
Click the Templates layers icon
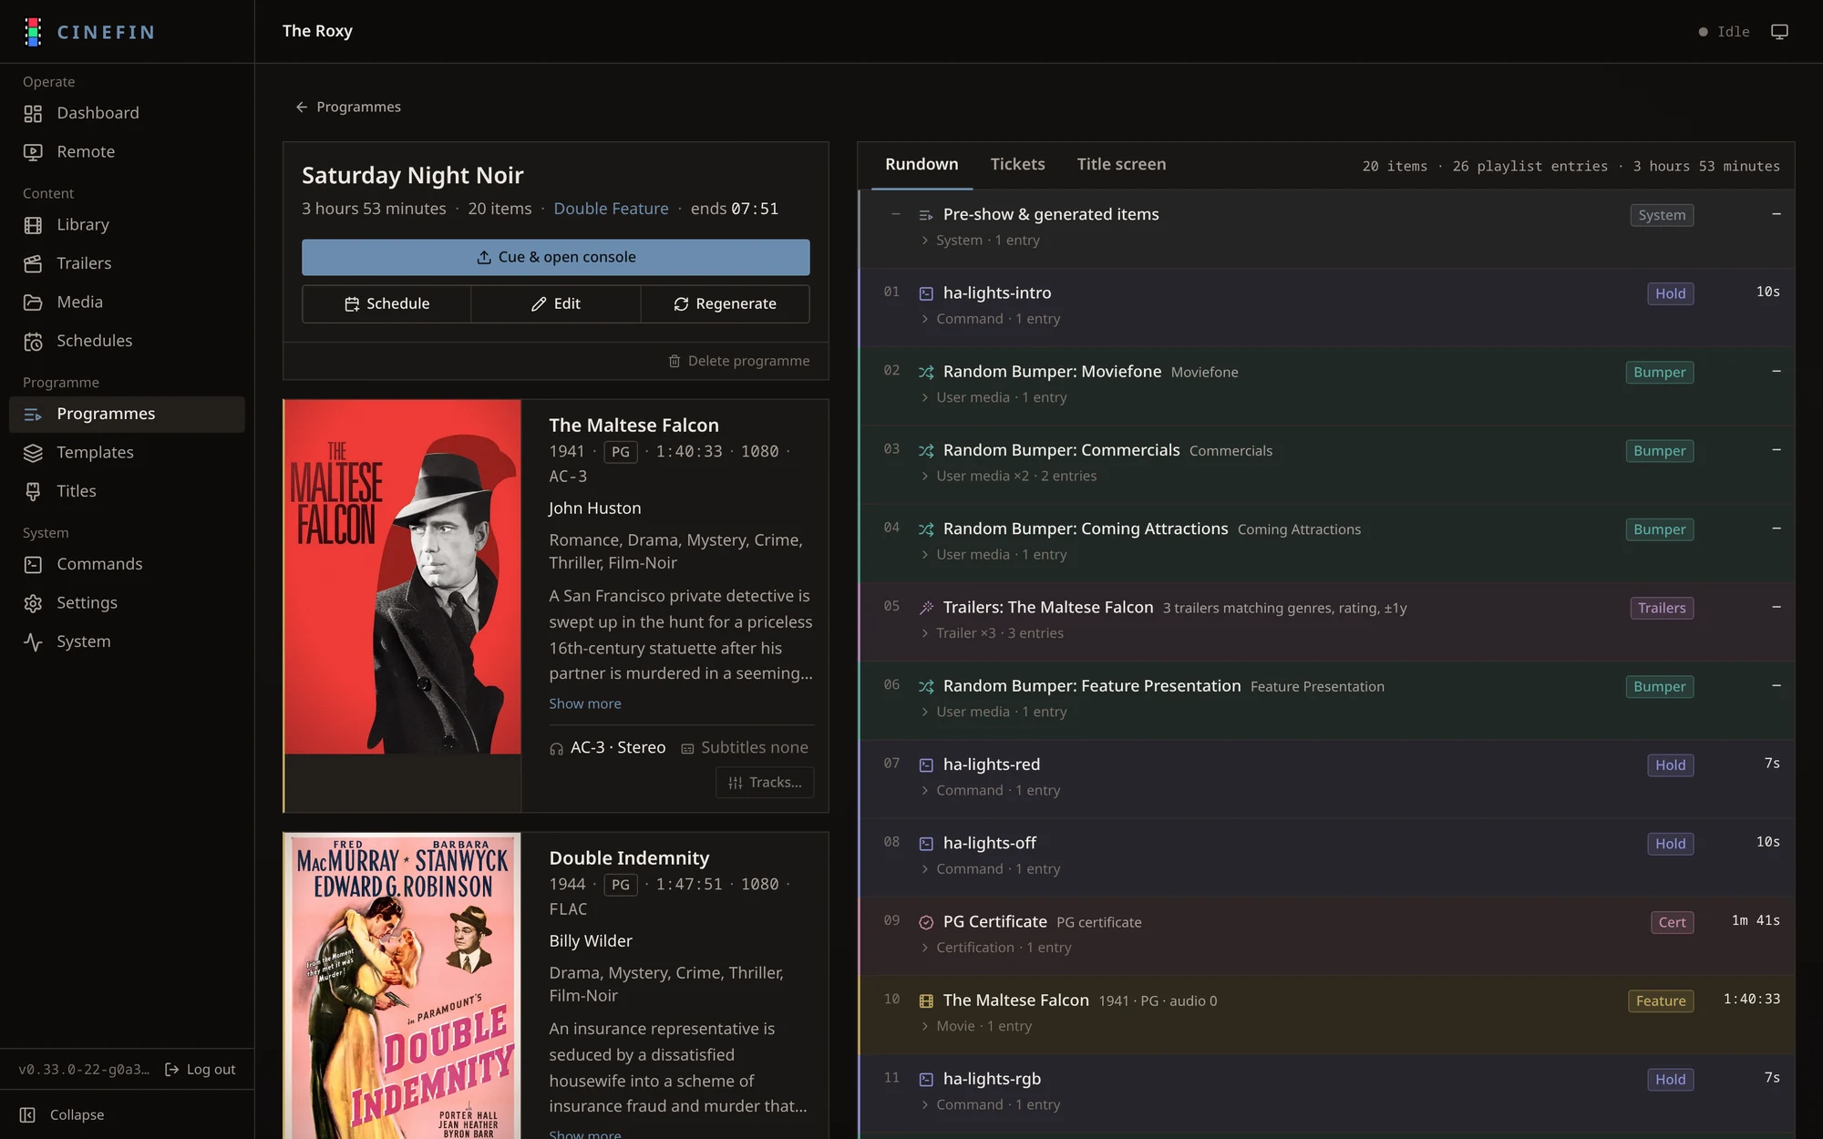[33, 453]
